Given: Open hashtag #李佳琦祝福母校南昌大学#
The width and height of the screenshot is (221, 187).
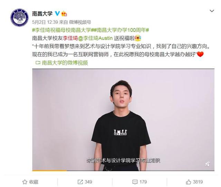Looking at the screenshot, I should (x=61, y=30).
